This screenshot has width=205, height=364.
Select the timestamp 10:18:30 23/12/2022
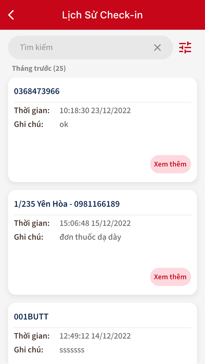pyautogui.click(x=95, y=110)
